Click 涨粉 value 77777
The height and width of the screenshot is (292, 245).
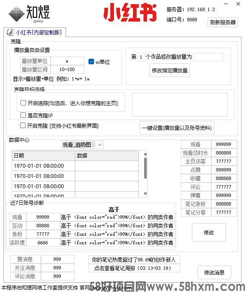[x=43, y=234]
